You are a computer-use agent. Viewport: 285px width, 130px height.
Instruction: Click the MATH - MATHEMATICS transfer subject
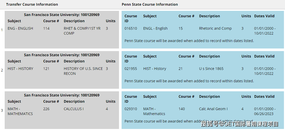click(x=20, y=111)
